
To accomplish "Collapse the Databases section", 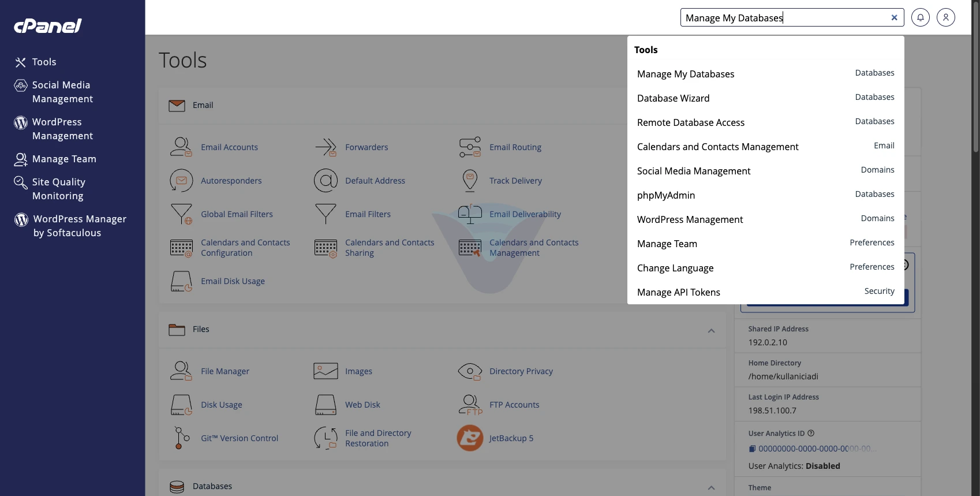I will [711, 488].
